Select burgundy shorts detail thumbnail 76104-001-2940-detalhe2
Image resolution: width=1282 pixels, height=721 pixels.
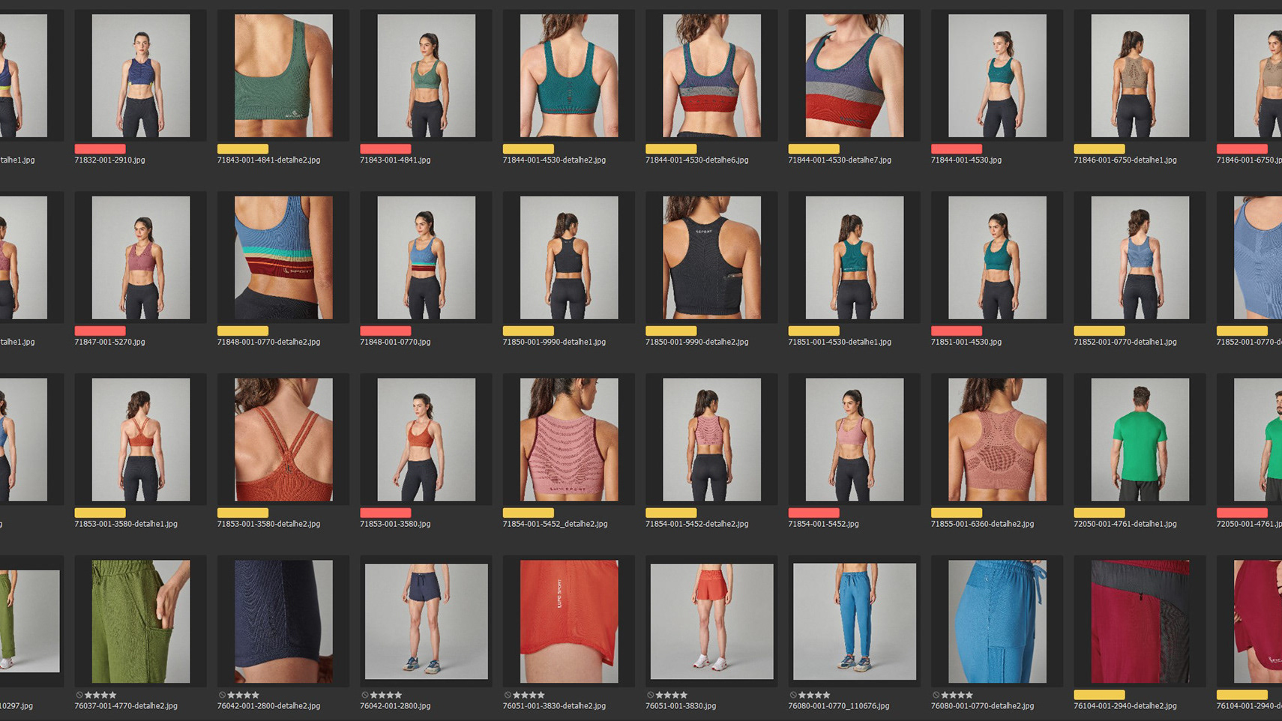coord(1140,621)
